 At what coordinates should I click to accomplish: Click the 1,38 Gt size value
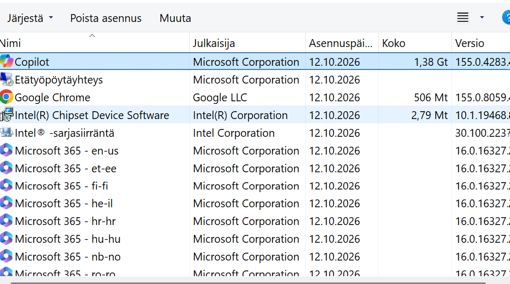431,62
